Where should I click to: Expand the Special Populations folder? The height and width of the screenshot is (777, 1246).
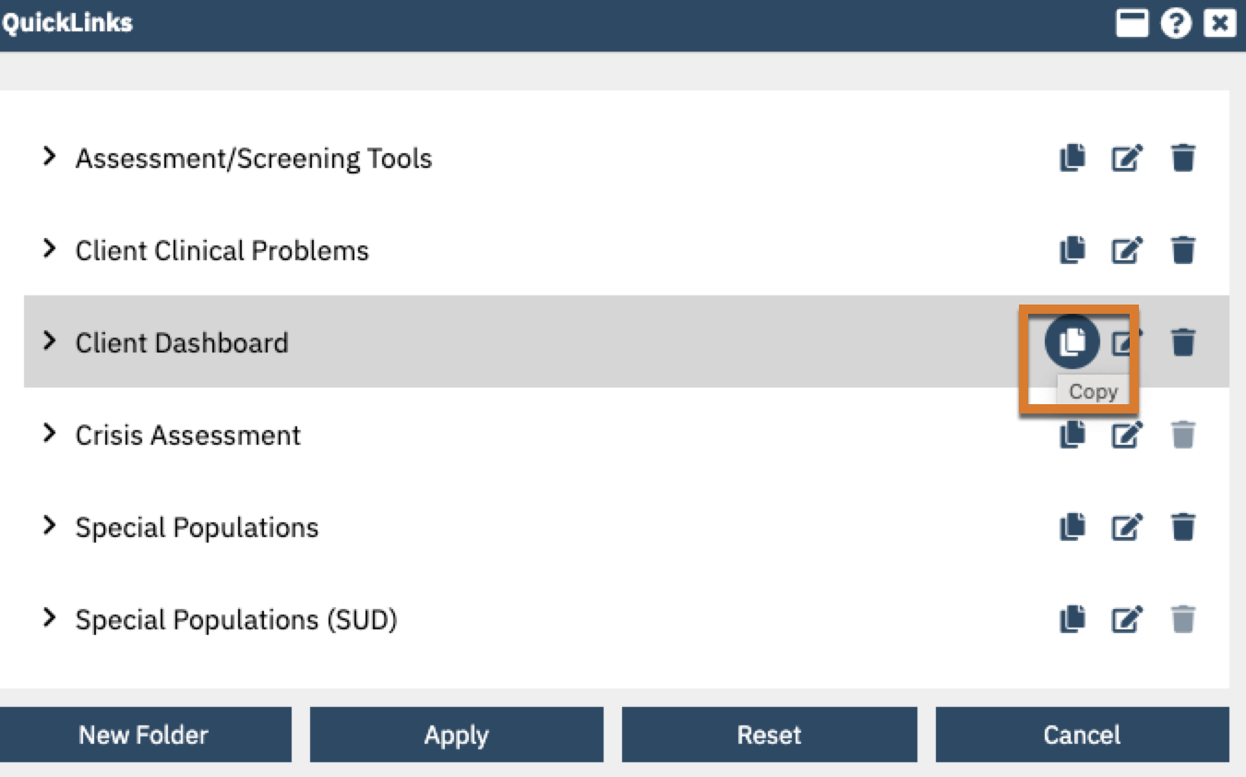(x=49, y=527)
